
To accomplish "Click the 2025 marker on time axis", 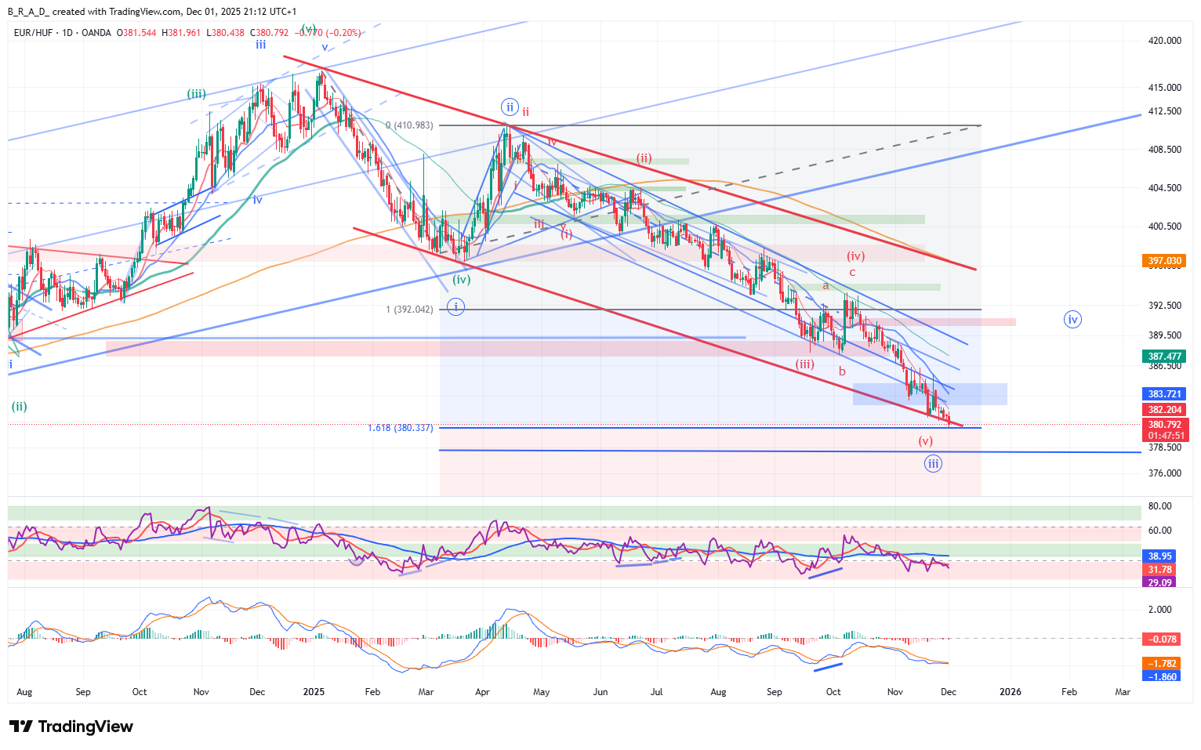I will tap(314, 692).
